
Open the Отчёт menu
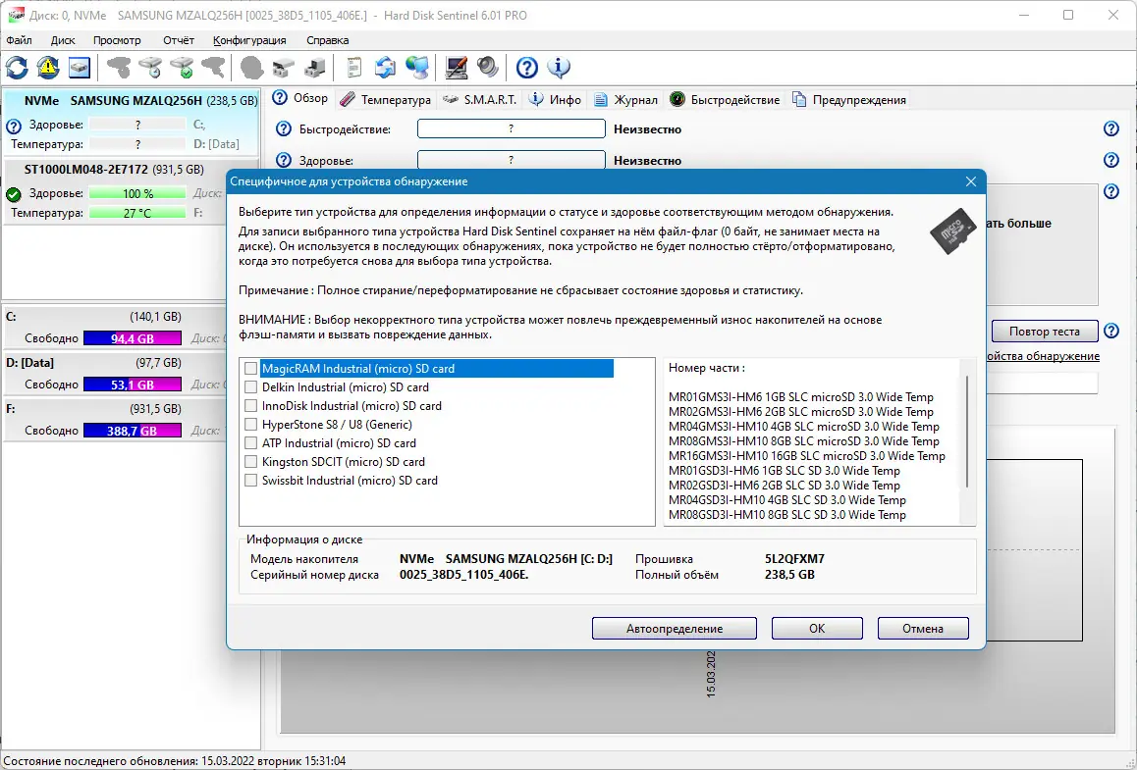[x=179, y=40]
